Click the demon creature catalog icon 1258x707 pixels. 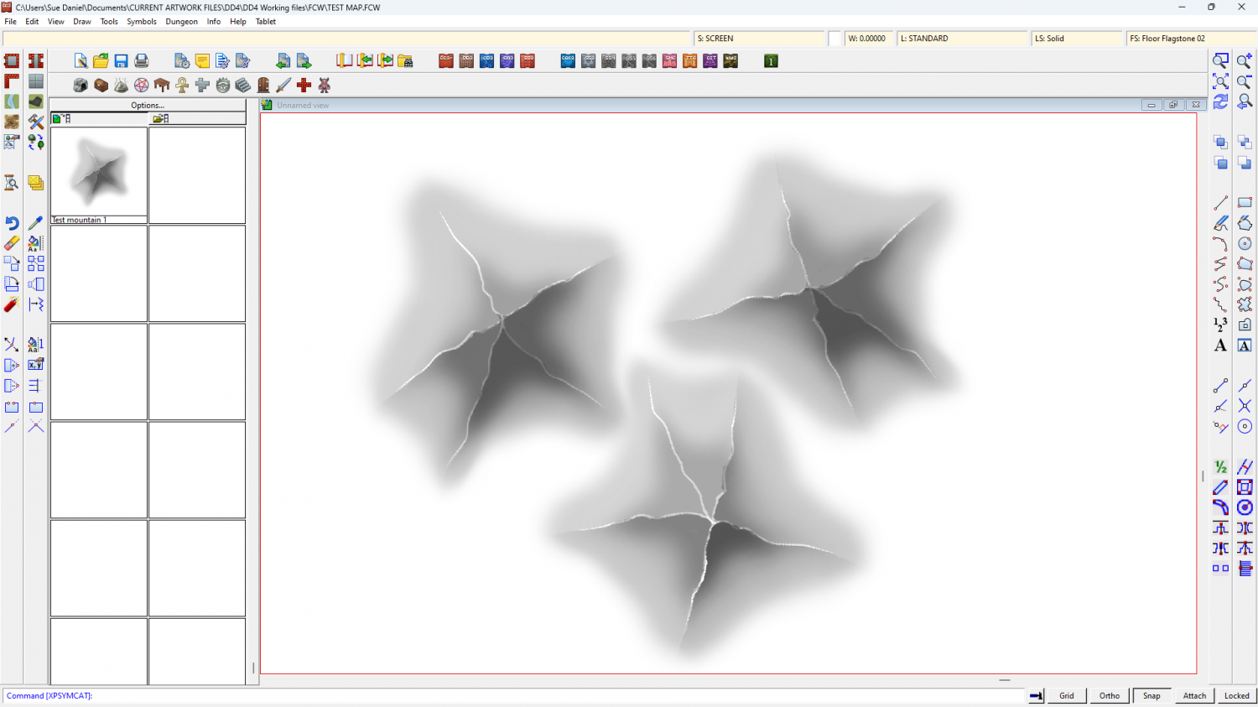pos(325,86)
